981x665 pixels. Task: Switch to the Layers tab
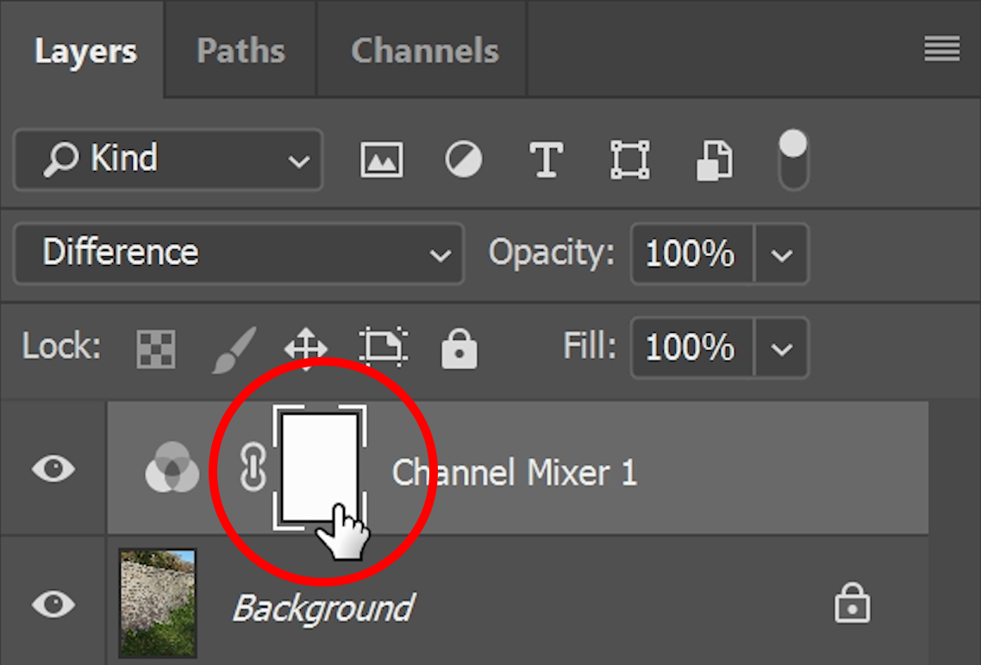(84, 50)
